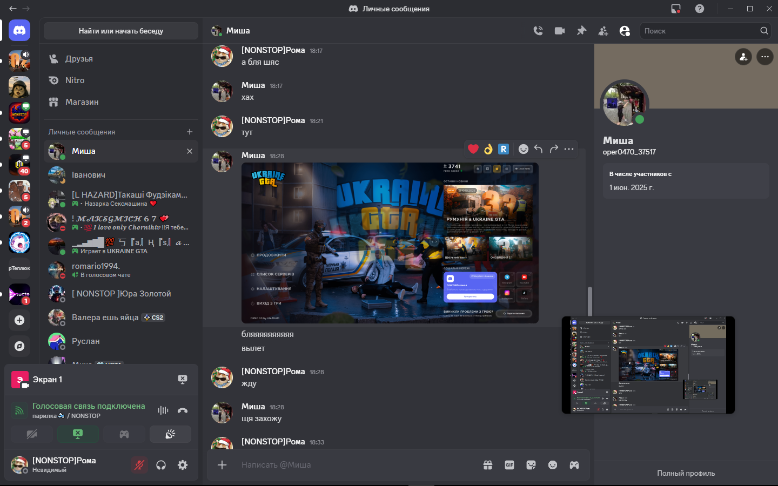Open the Магазин shop page
Viewport: 778px width, 486px height.
coord(121,102)
